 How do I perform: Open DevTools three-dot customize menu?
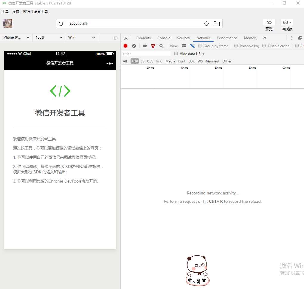292,38
